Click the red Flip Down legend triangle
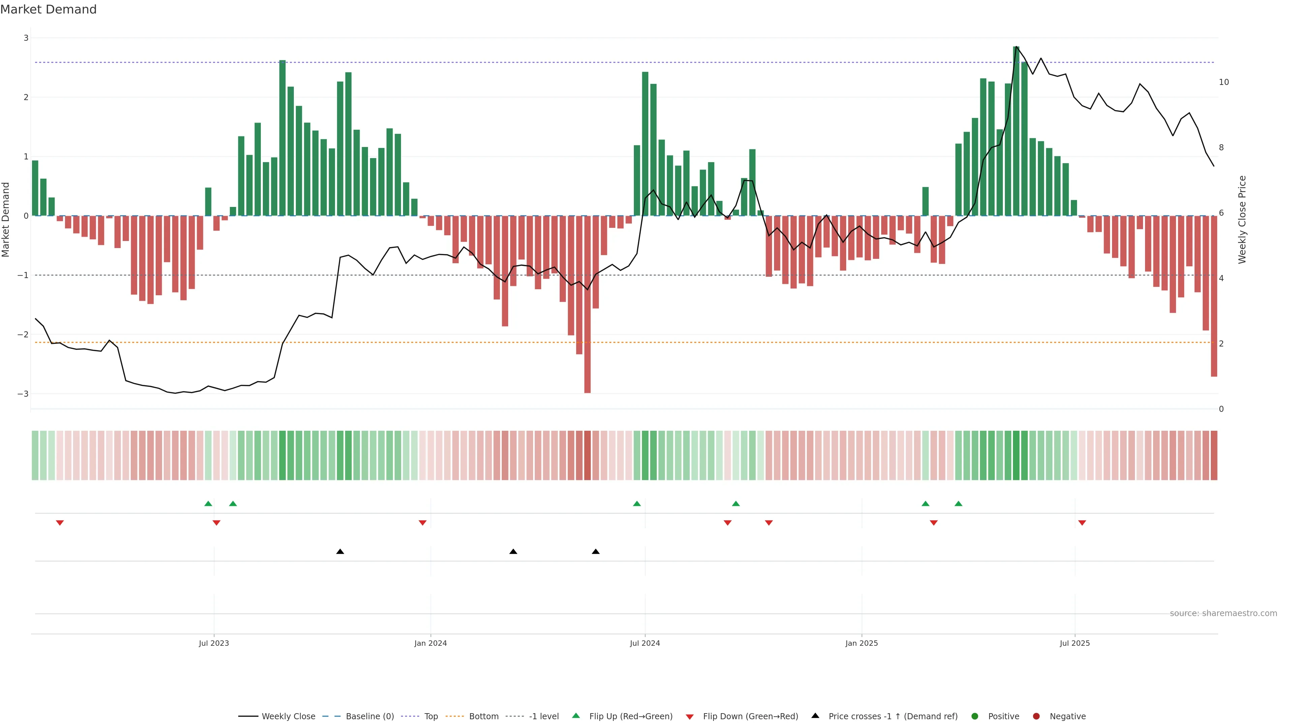Screen dimensions: 1294x728 point(689,717)
